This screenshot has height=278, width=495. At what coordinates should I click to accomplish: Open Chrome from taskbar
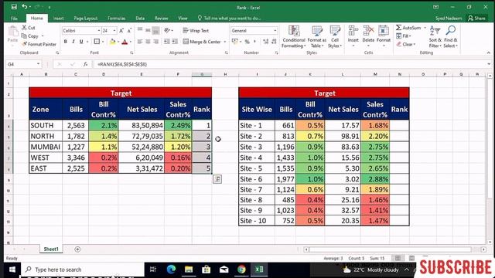[x=241, y=270]
